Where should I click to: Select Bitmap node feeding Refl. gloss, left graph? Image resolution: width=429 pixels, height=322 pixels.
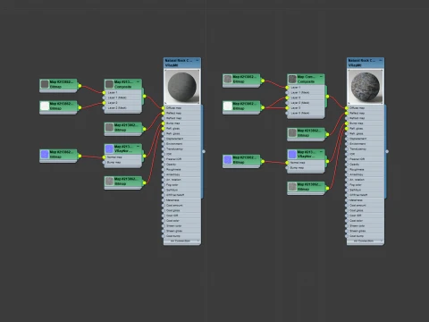122,182
